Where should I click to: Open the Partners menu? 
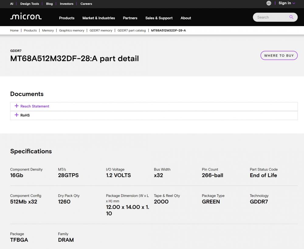[130, 18]
